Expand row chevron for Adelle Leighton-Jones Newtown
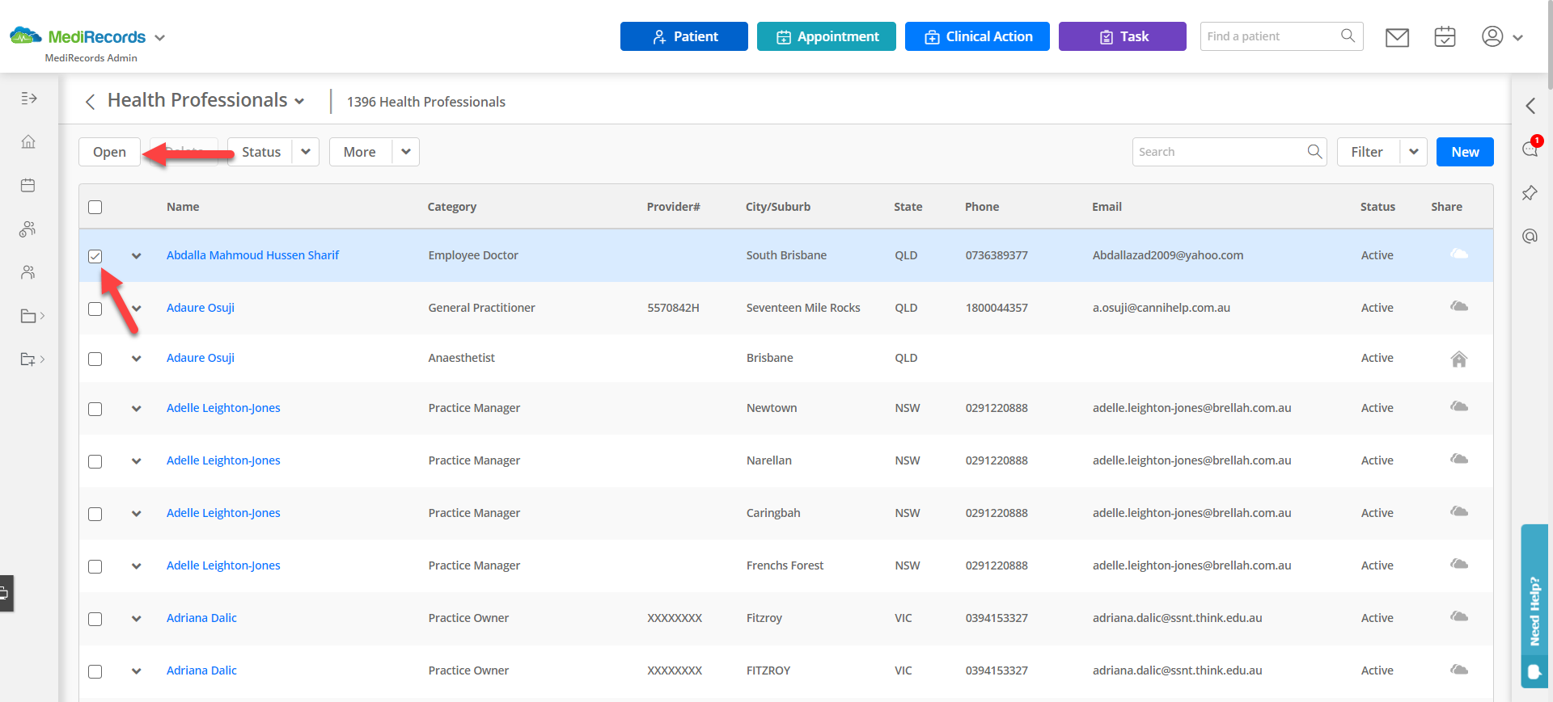 (x=137, y=409)
